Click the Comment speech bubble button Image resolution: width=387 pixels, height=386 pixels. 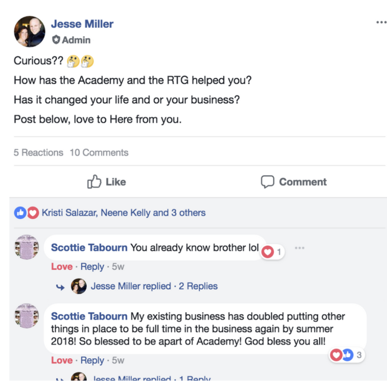click(294, 182)
